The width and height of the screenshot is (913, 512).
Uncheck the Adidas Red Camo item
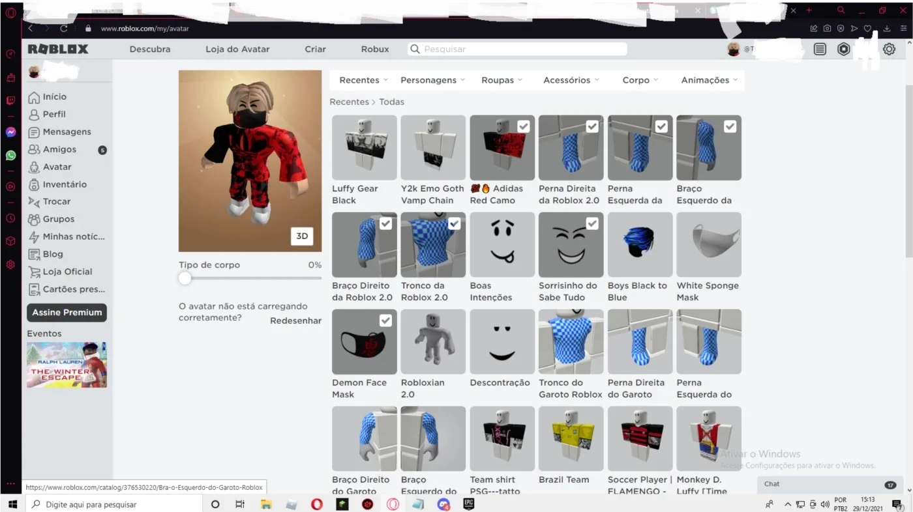coord(523,126)
